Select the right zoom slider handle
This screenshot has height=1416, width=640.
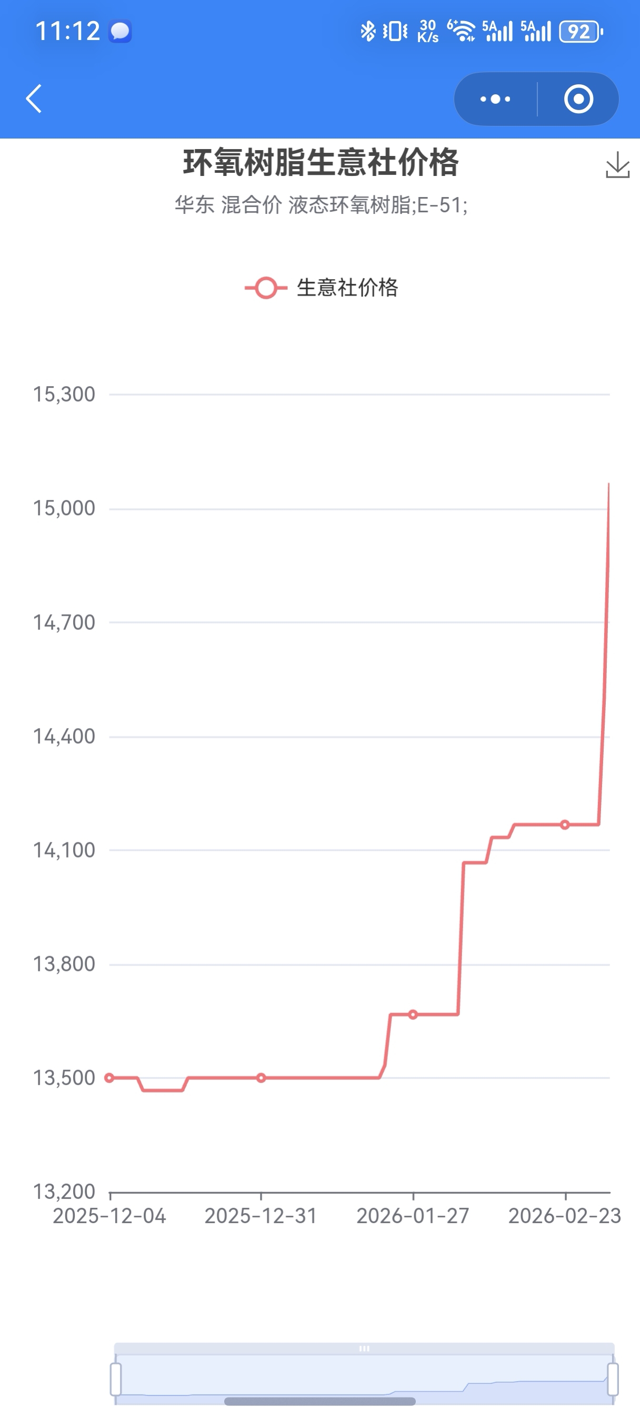pos(613,1379)
